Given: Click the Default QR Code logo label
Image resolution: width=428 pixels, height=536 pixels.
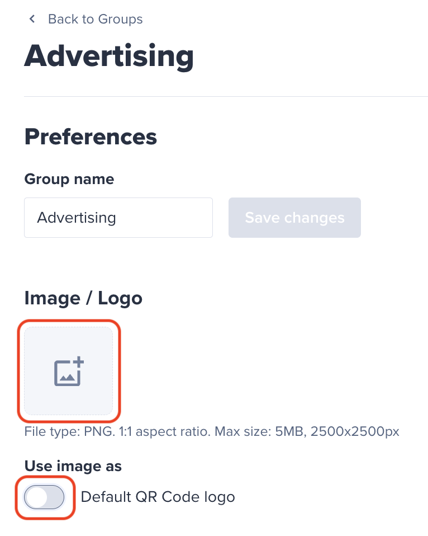Looking at the screenshot, I should coord(158,497).
